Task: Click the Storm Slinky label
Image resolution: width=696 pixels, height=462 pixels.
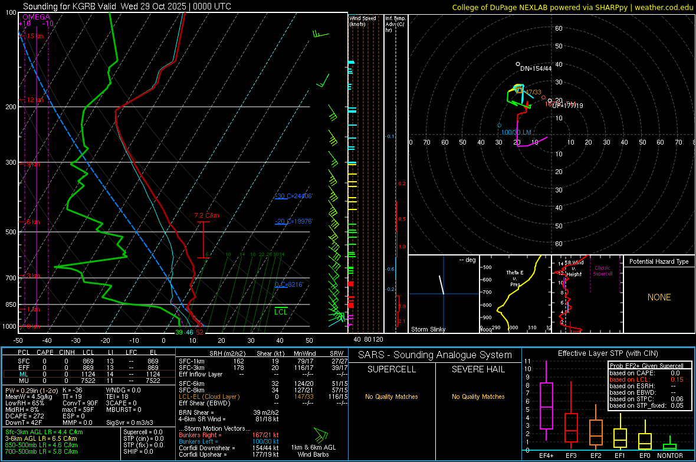Action: pos(428,329)
